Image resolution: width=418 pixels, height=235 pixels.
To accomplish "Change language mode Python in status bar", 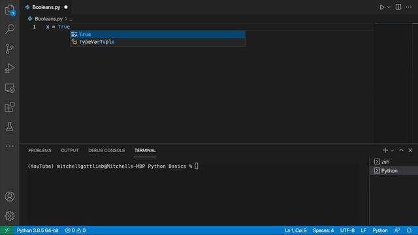I will 380,230.
